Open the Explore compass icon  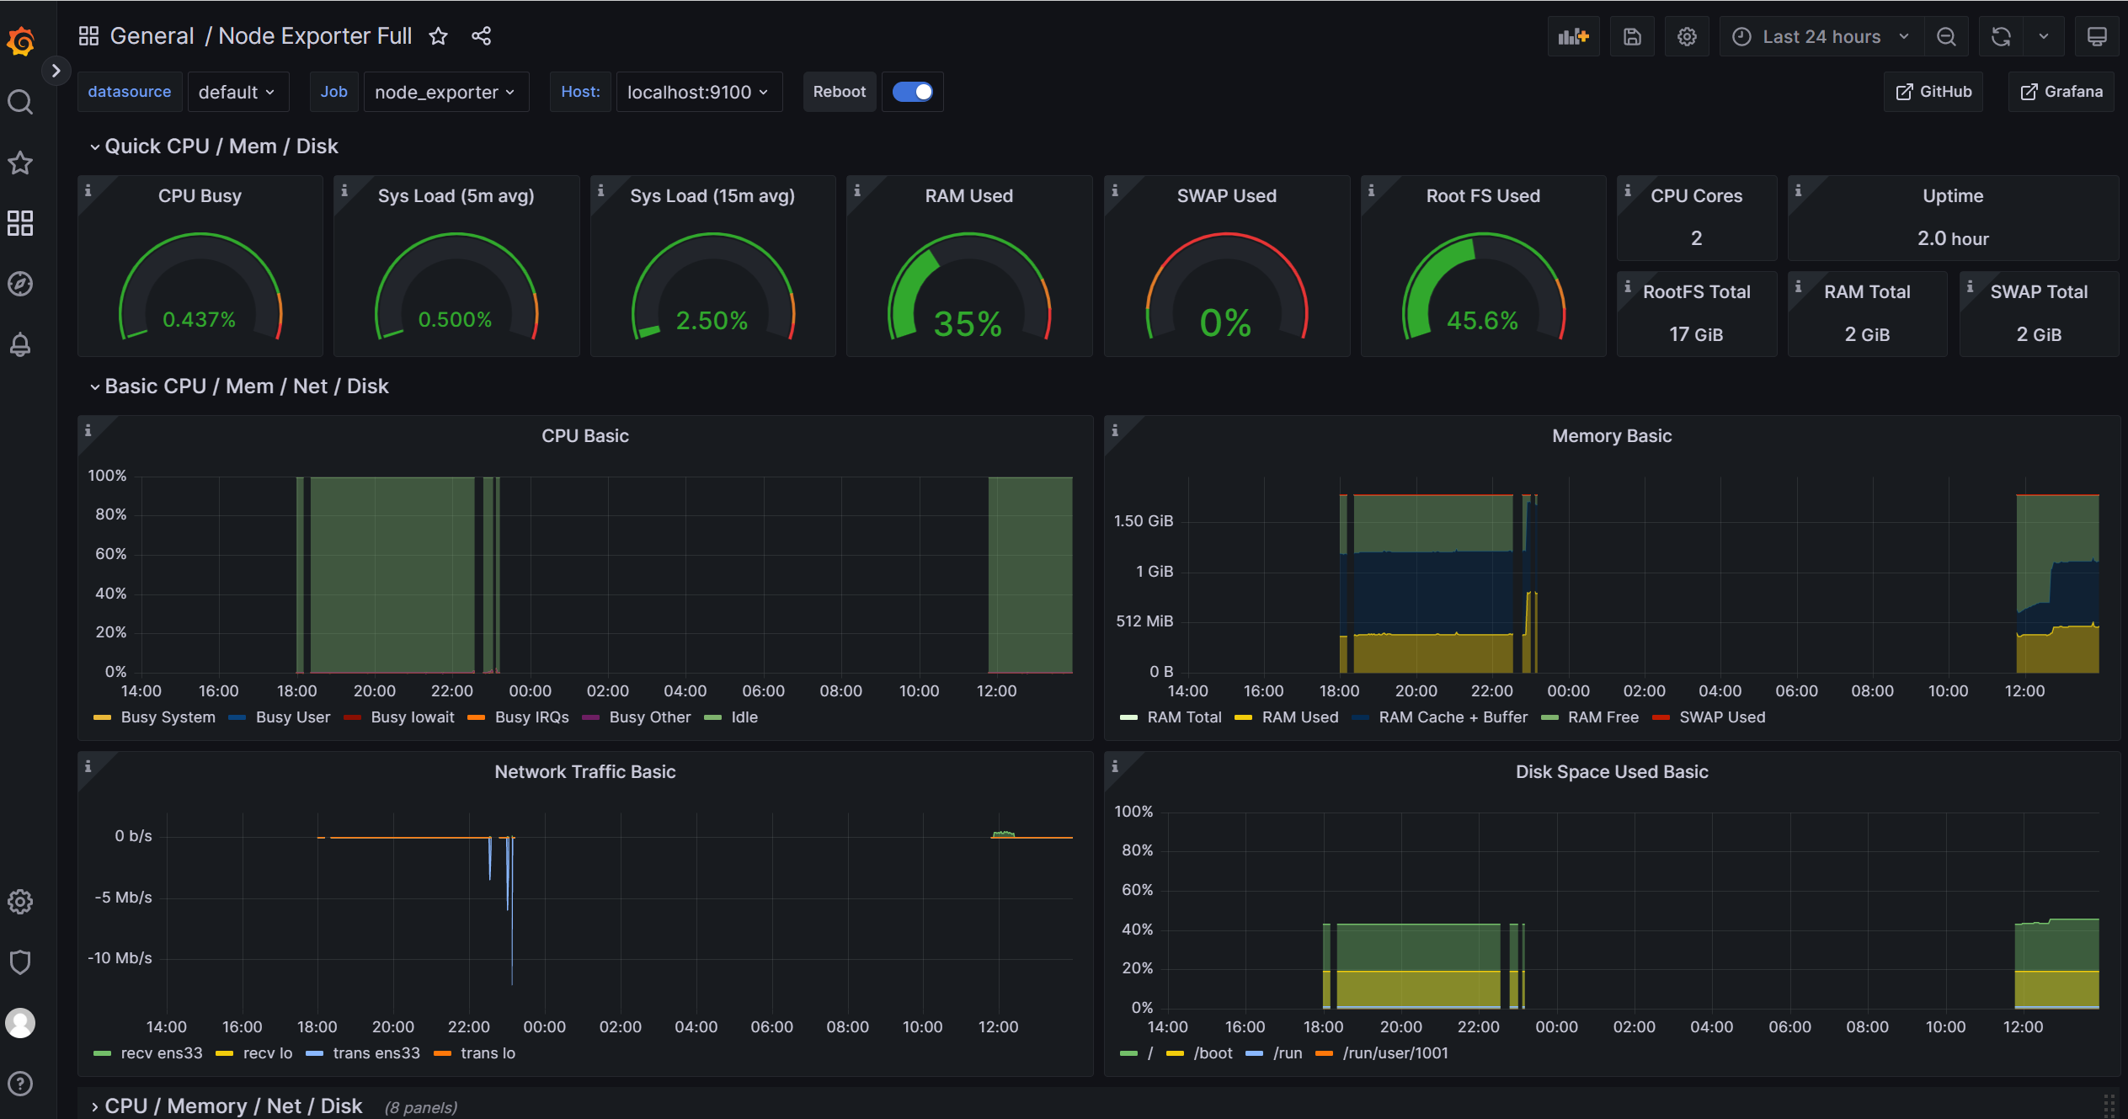point(20,284)
